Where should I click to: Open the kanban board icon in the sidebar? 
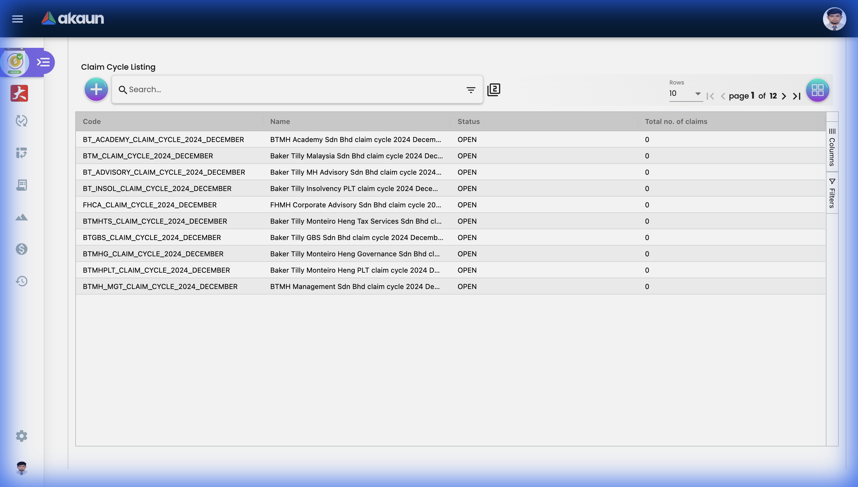pyautogui.click(x=21, y=153)
